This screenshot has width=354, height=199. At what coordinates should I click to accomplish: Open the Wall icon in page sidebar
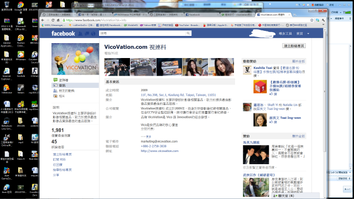(55, 80)
